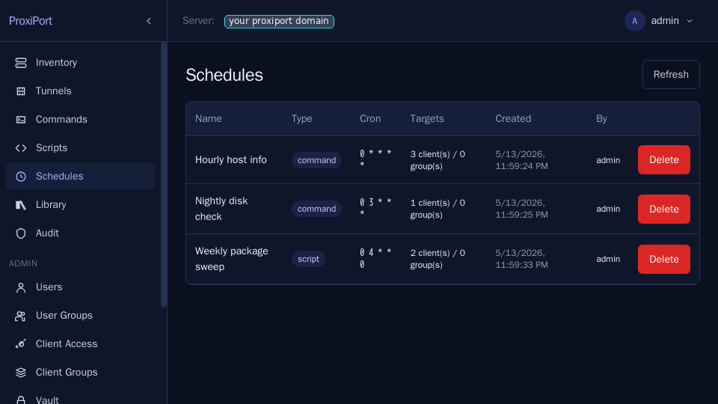Click the Tunnels icon in sidebar
The width and height of the screenshot is (718, 404).
21,91
